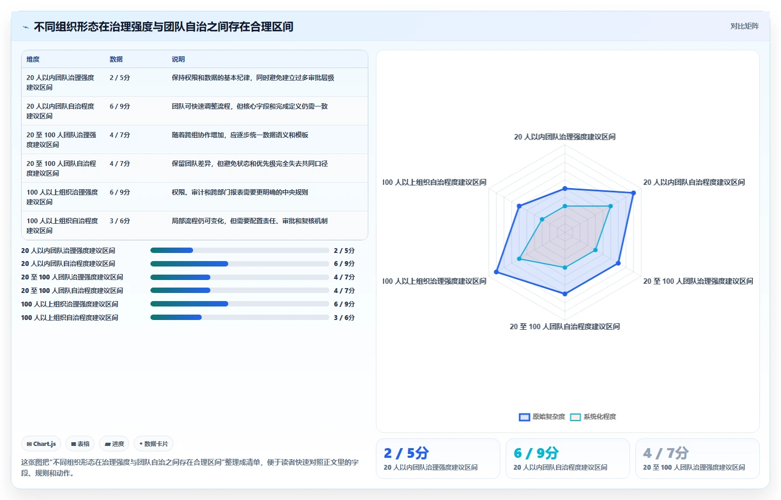Select table value 4 / 7分 for 20 至 100 人团队治理强度
781x500 pixels.
coord(120,135)
